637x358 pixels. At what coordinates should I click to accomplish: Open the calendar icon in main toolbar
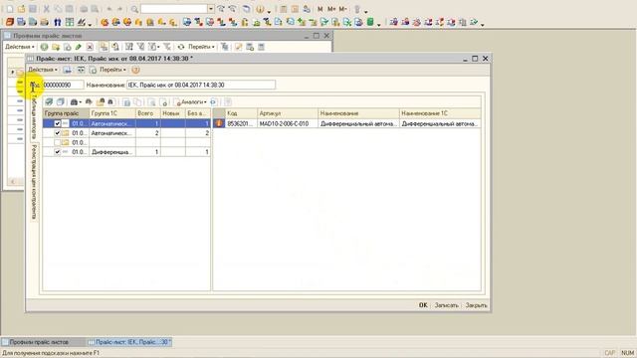coord(295,9)
